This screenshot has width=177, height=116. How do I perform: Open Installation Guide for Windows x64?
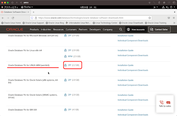126,36
